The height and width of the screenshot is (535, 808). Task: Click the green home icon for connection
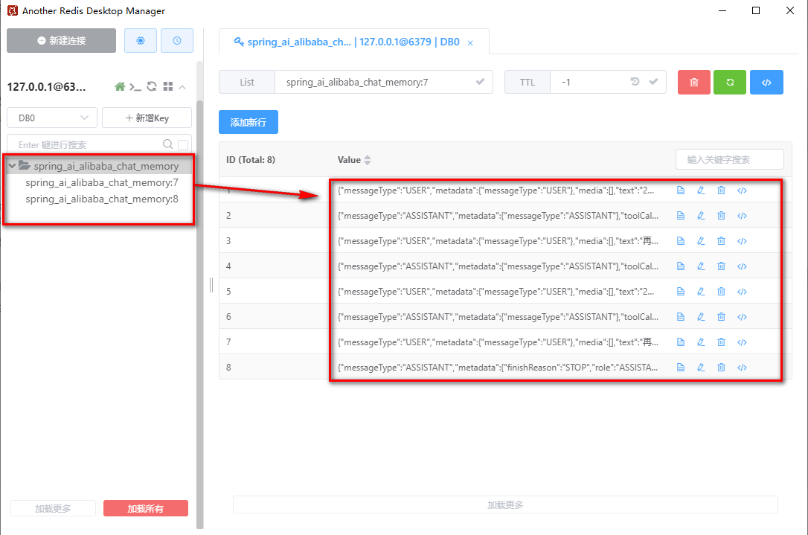click(x=120, y=86)
